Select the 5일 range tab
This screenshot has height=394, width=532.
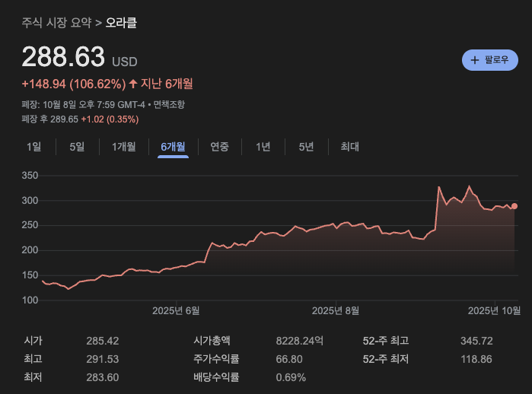77,147
